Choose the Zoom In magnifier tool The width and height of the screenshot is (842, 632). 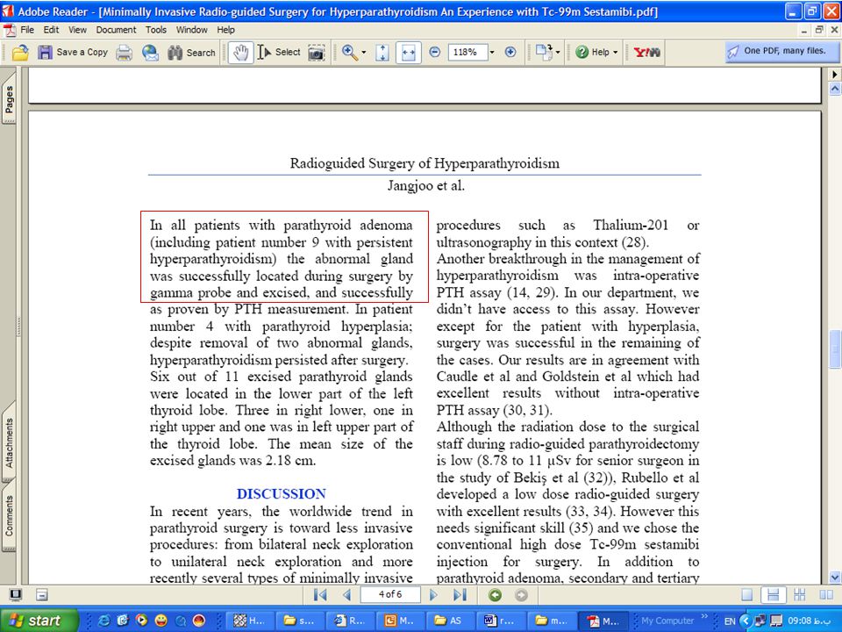tap(350, 52)
